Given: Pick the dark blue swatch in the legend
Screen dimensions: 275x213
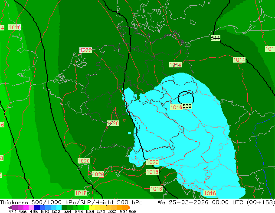Looking at the screenshot, I should [37, 207].
